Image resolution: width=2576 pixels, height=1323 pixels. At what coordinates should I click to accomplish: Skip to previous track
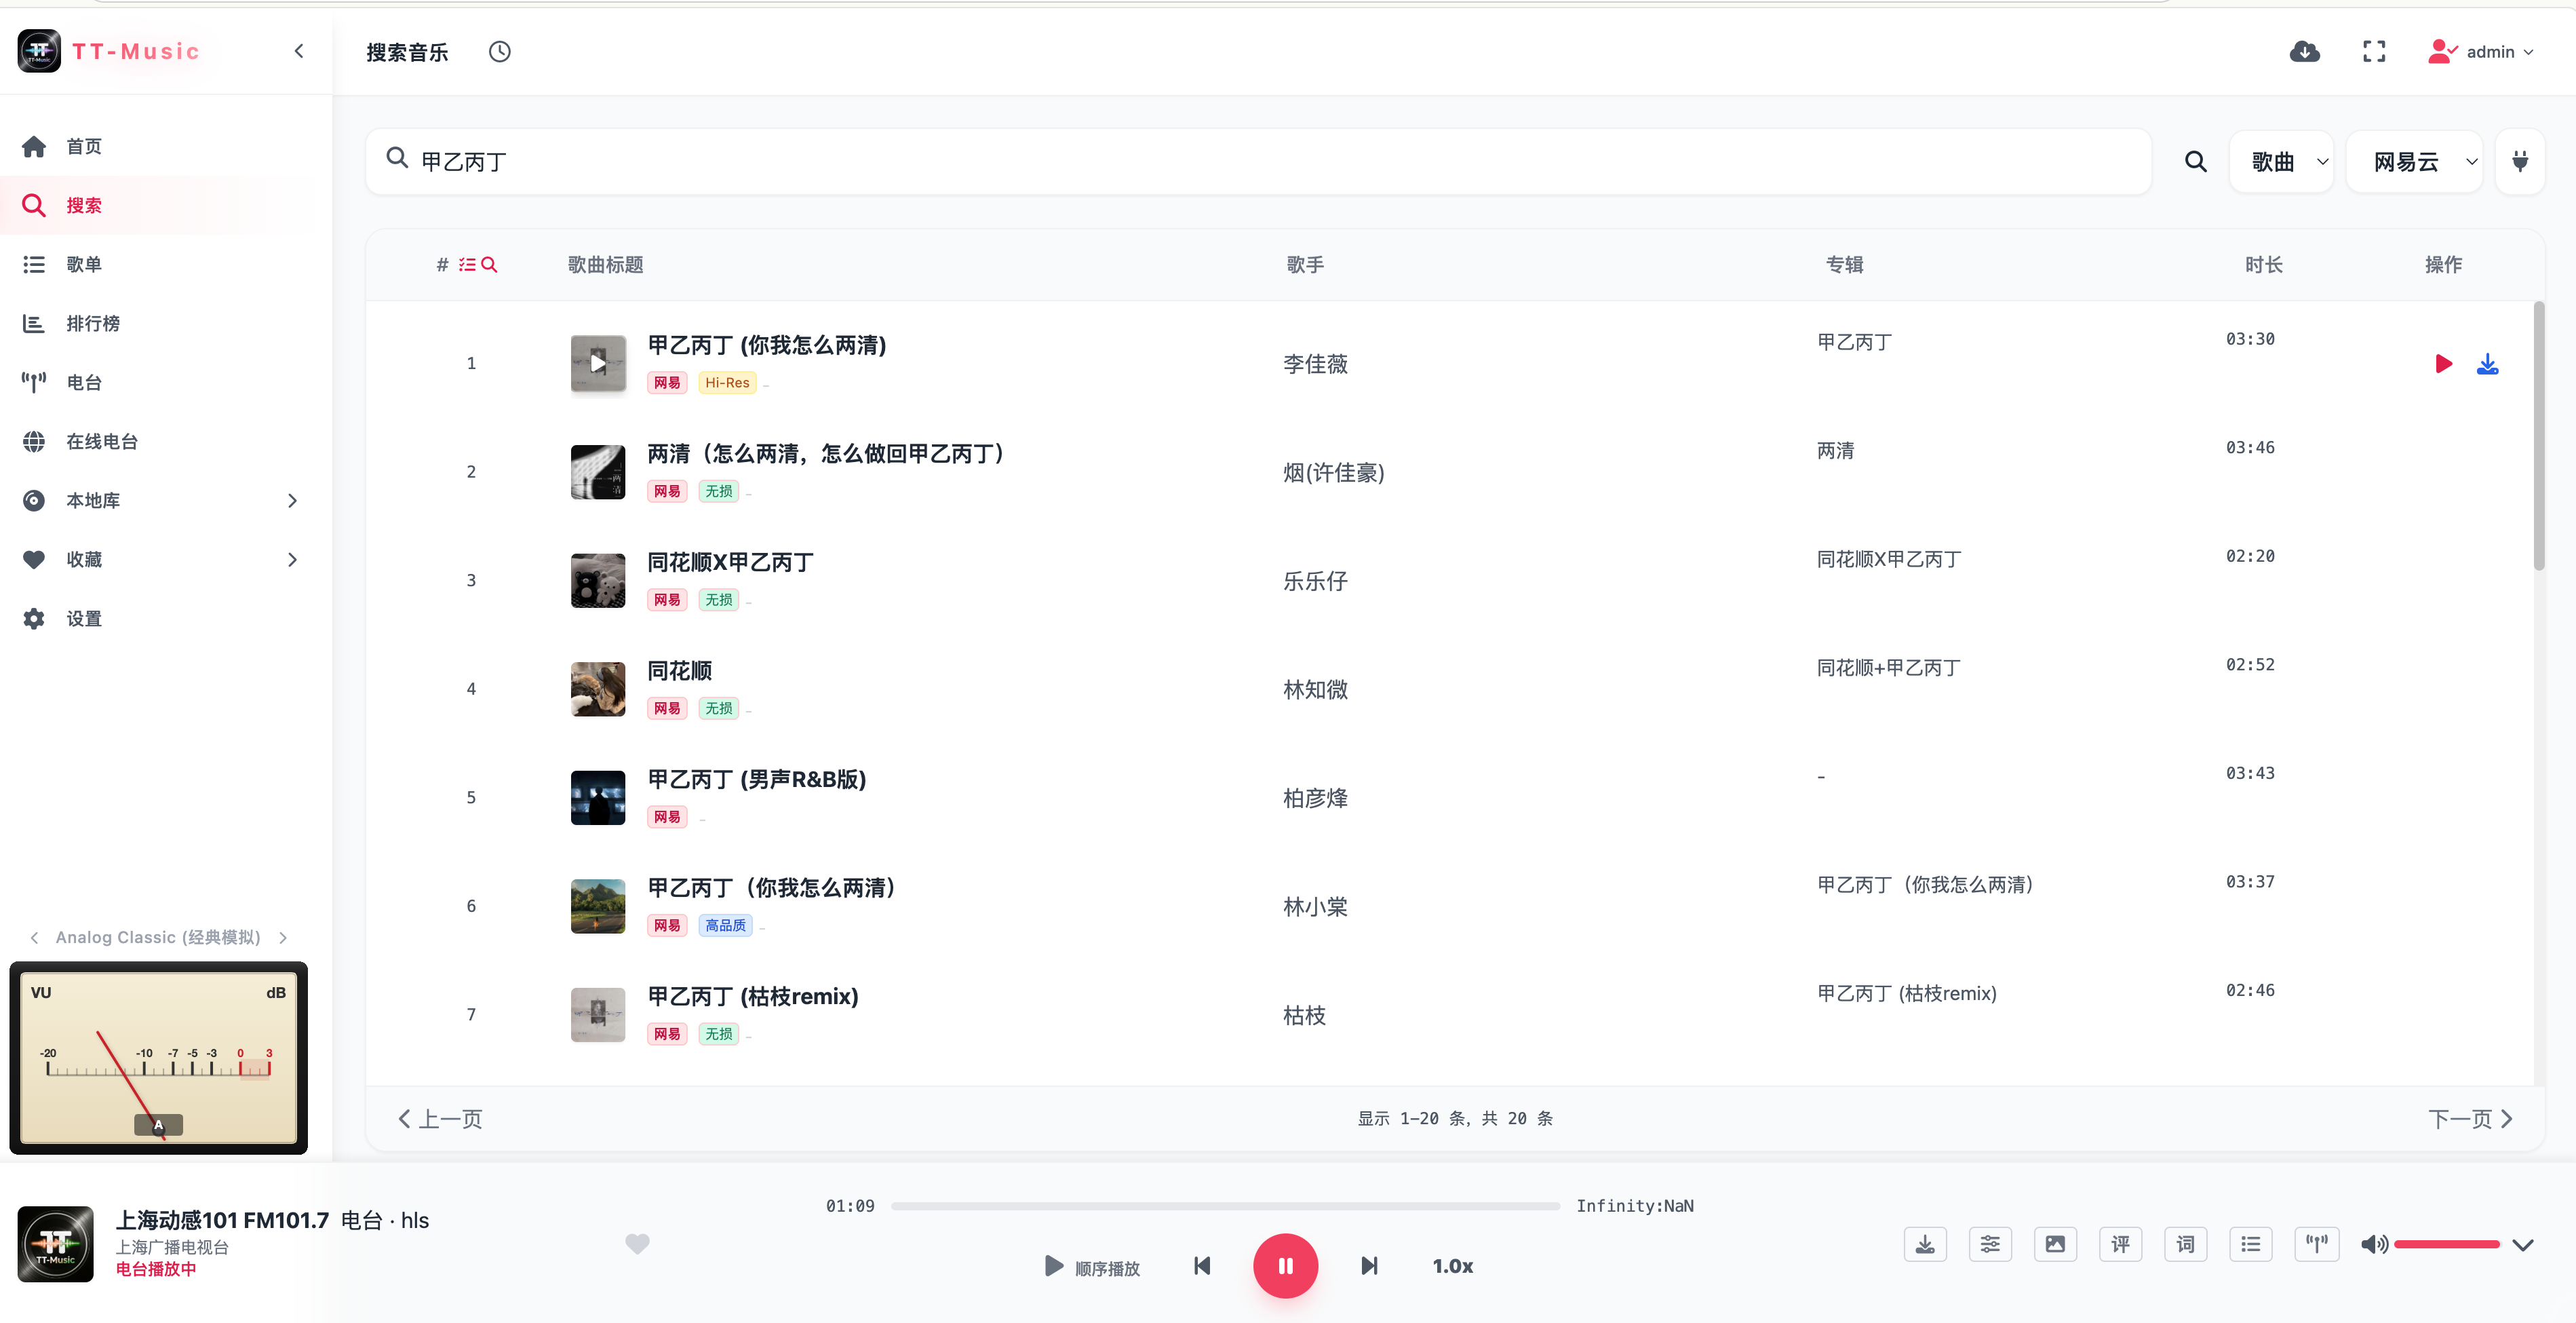coord(1202,1266)
